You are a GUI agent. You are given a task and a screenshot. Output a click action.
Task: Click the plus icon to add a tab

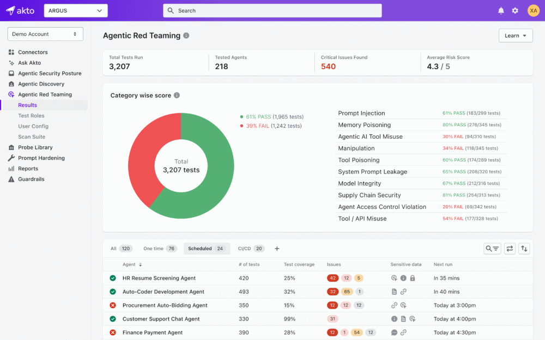277,249
